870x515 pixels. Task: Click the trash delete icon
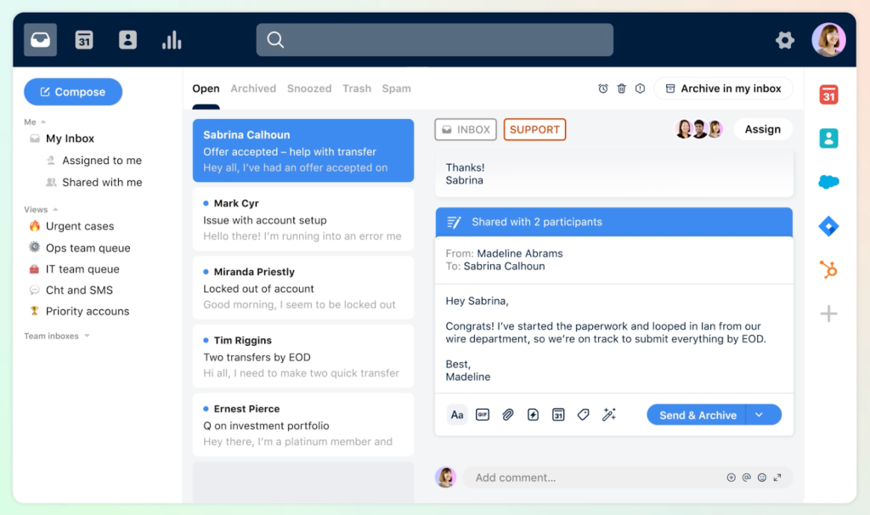[622, 88]
